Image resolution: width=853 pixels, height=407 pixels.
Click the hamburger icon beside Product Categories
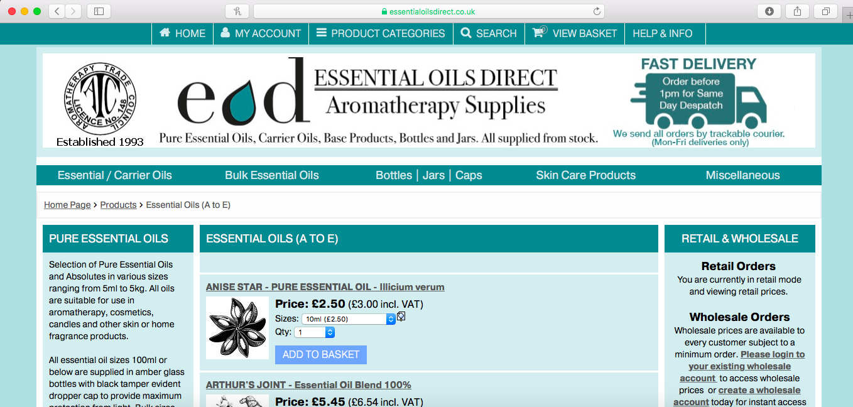tap(322, 33)
